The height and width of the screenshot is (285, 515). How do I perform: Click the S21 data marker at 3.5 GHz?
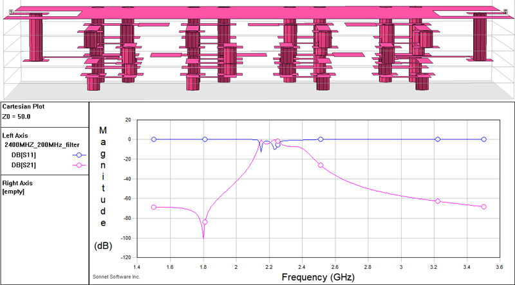[484, 207]
